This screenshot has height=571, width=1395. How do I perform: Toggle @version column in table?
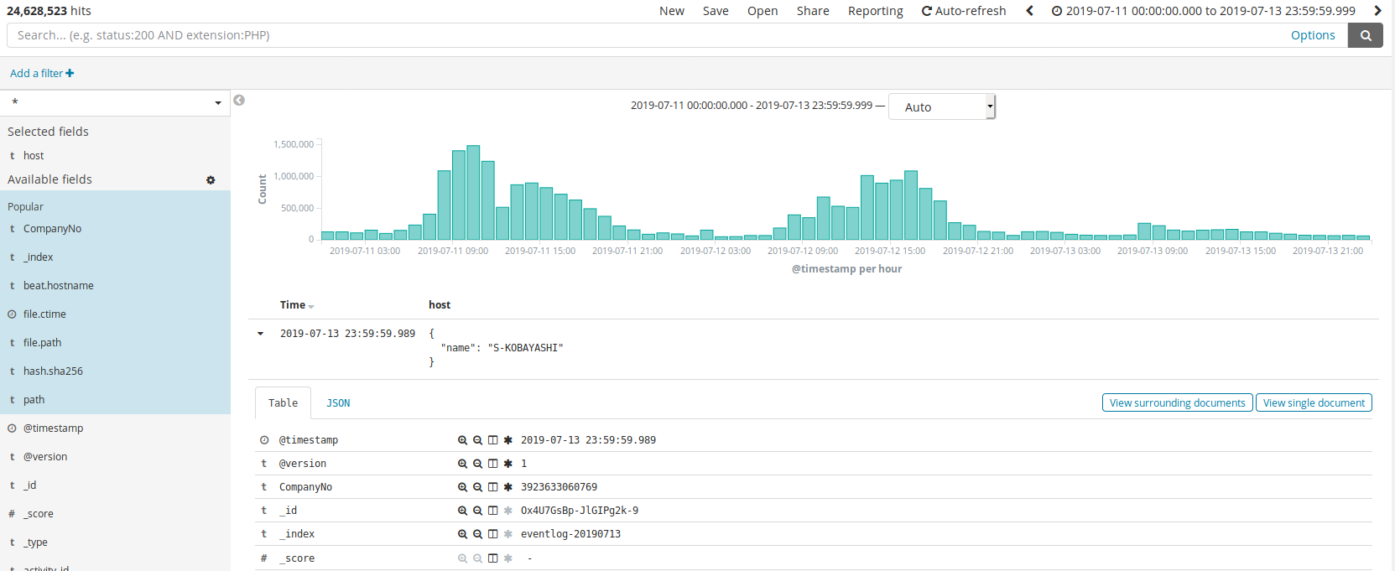click(492, 464)
